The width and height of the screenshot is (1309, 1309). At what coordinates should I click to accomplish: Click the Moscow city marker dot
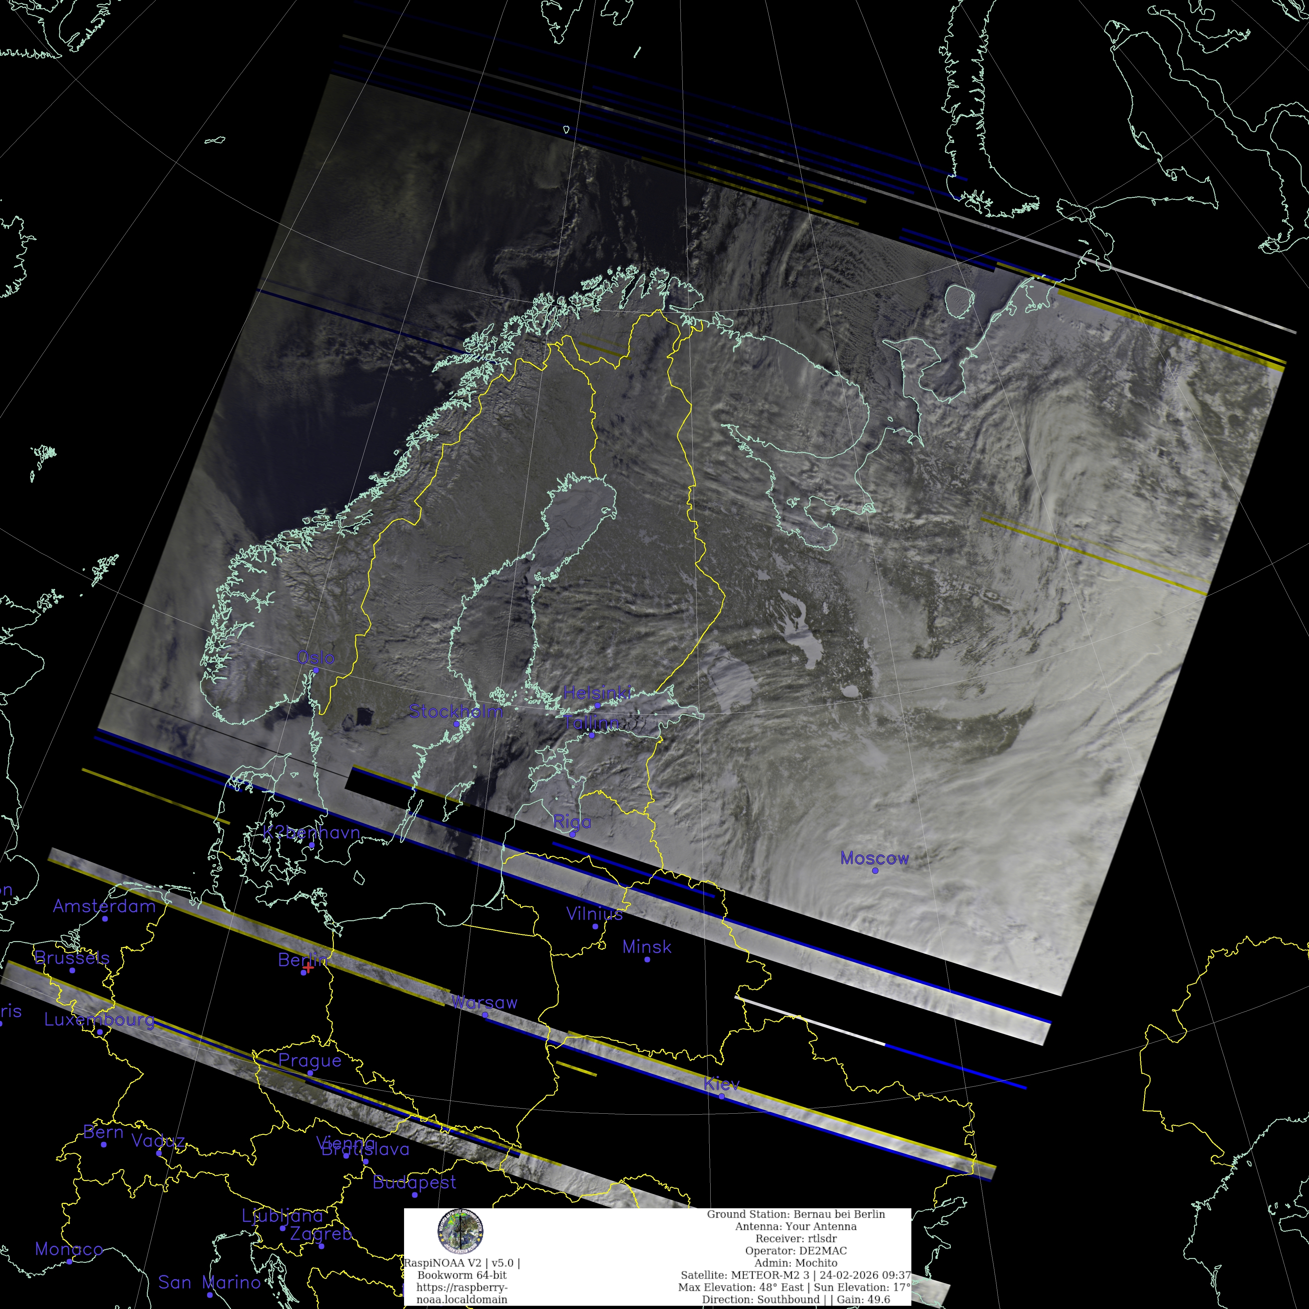[x=875, y=871]
